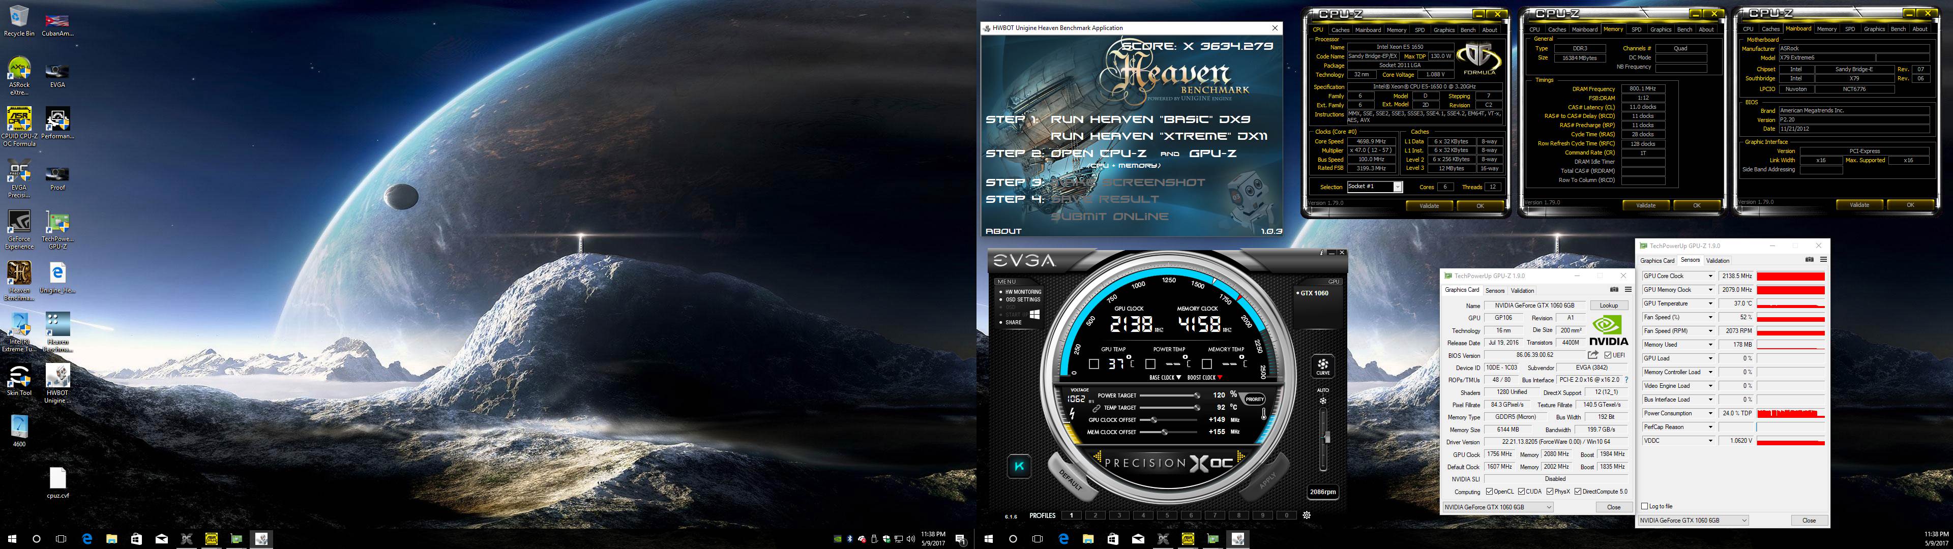
Task: Tick the GPU Temp checkbox in Precision
Action: 1093,365
